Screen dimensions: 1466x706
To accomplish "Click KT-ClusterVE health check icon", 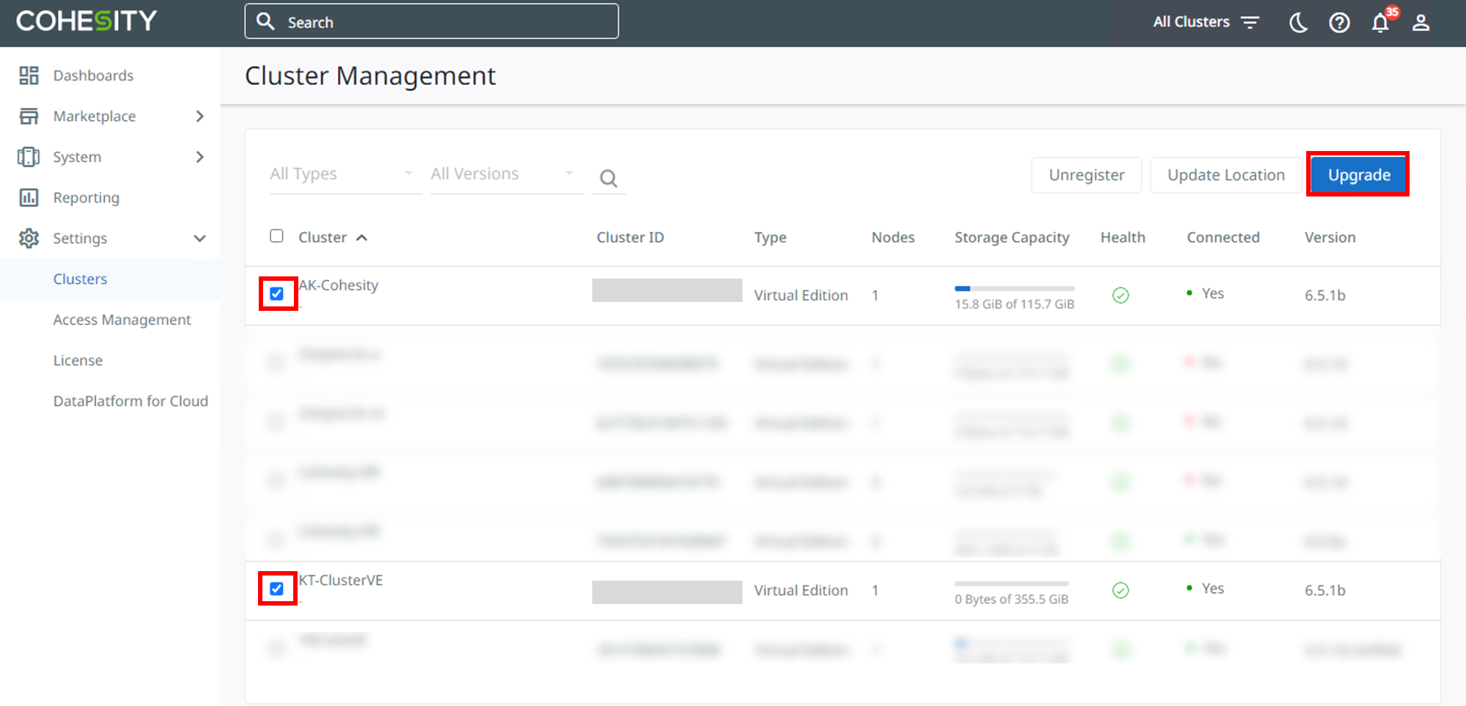I will click(x=1121, y=590).
